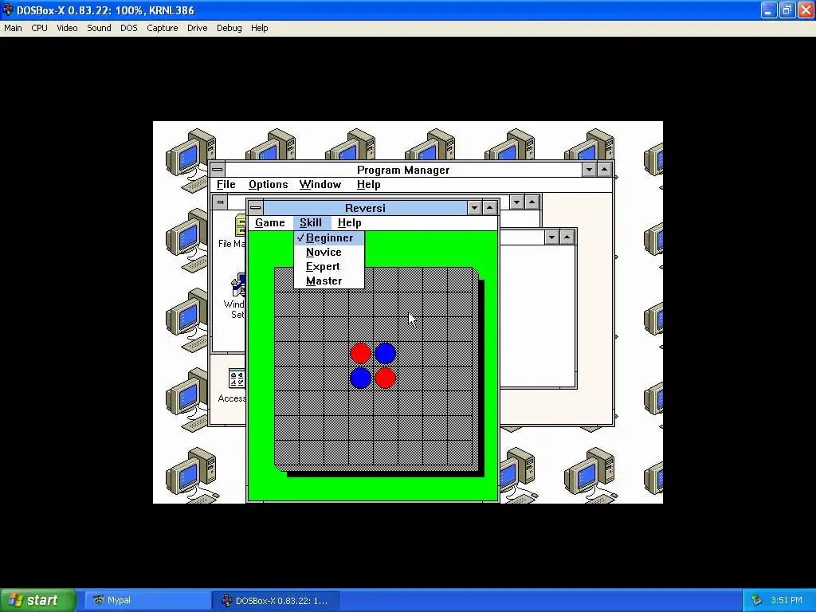Open the Reversi Help menu
The image size is (816, 612).
349,223
